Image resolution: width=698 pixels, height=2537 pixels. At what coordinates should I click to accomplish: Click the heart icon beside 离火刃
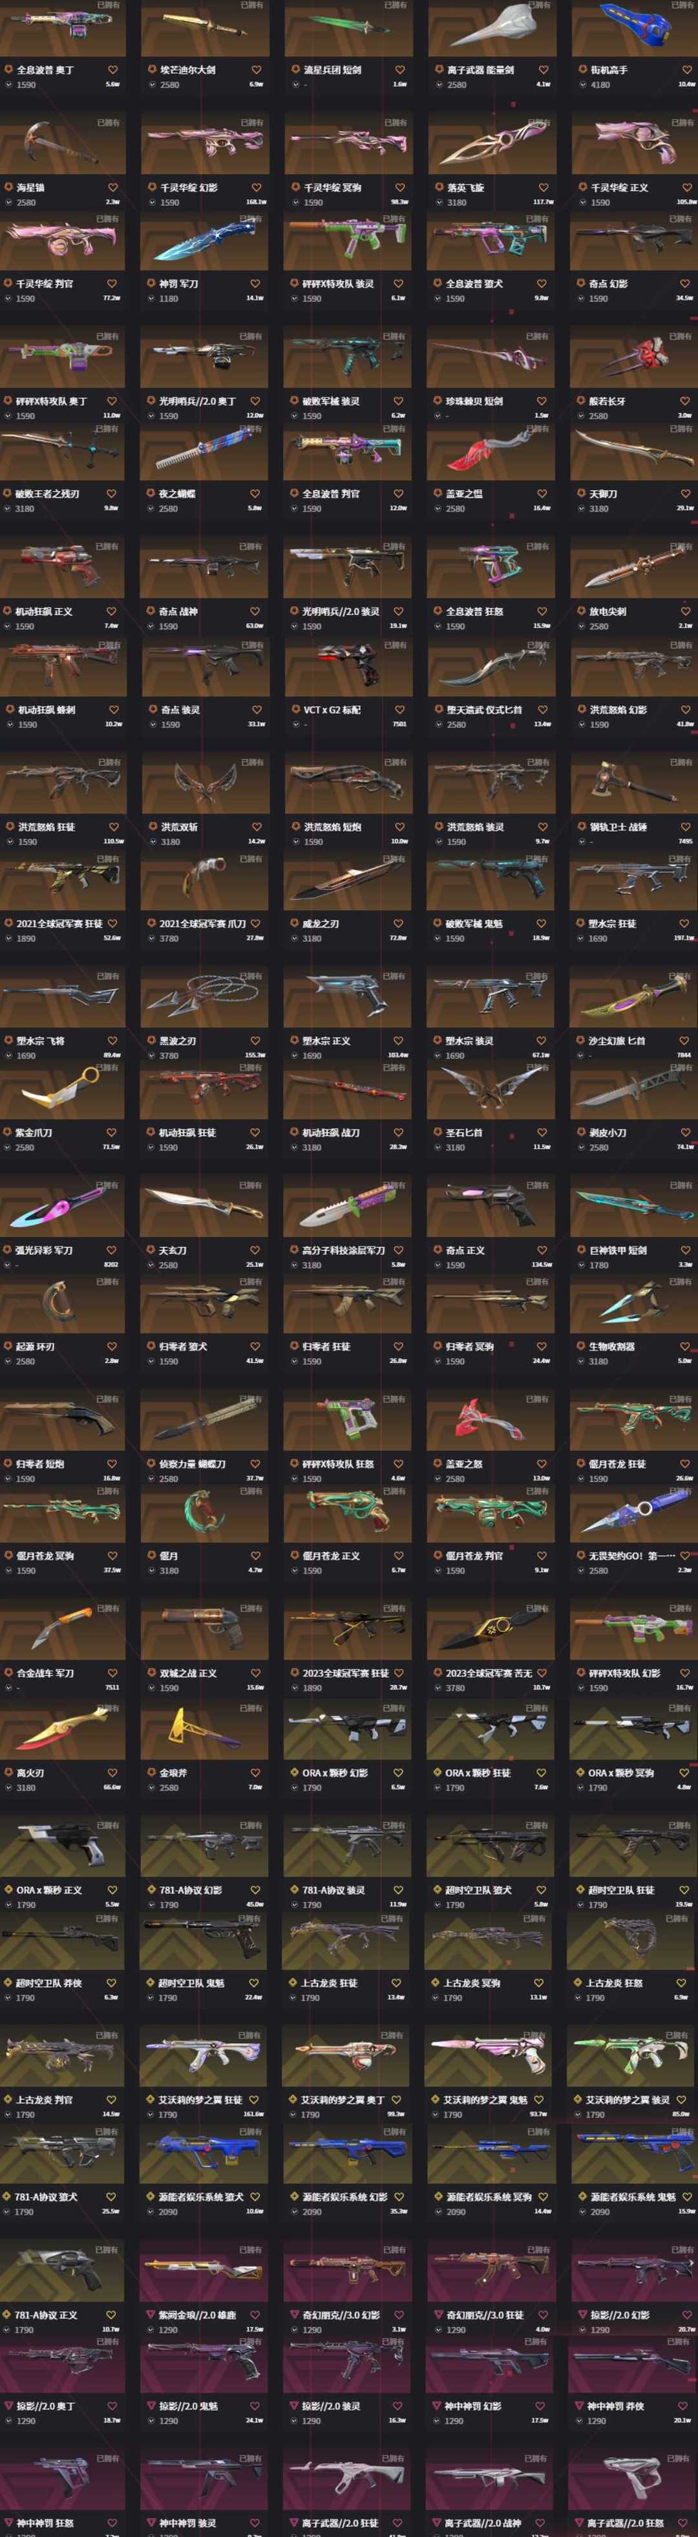[x=112, y=1773]
